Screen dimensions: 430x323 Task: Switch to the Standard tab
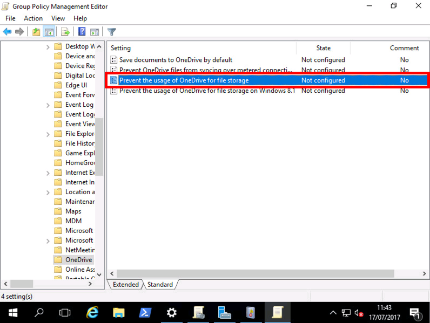coord(160,284)
